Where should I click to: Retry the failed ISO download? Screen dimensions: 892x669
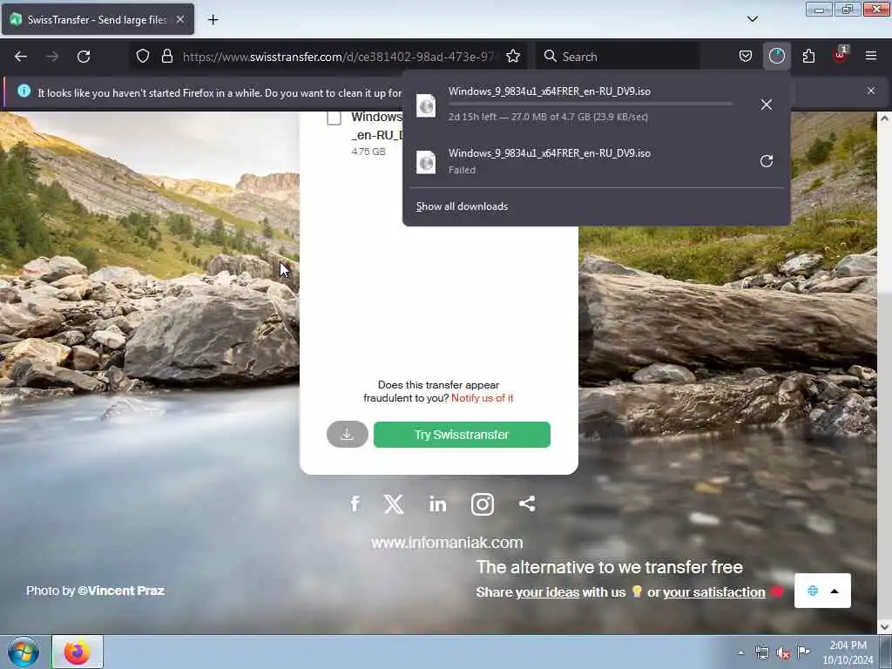tap(767, 161)
